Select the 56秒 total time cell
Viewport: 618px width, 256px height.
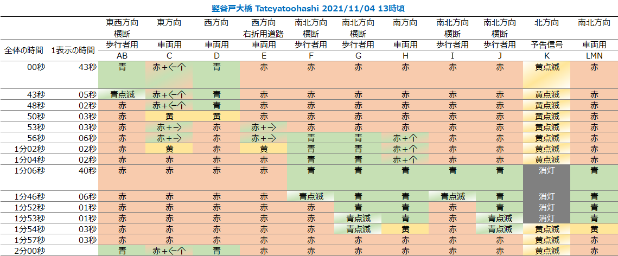click(36, 138)
